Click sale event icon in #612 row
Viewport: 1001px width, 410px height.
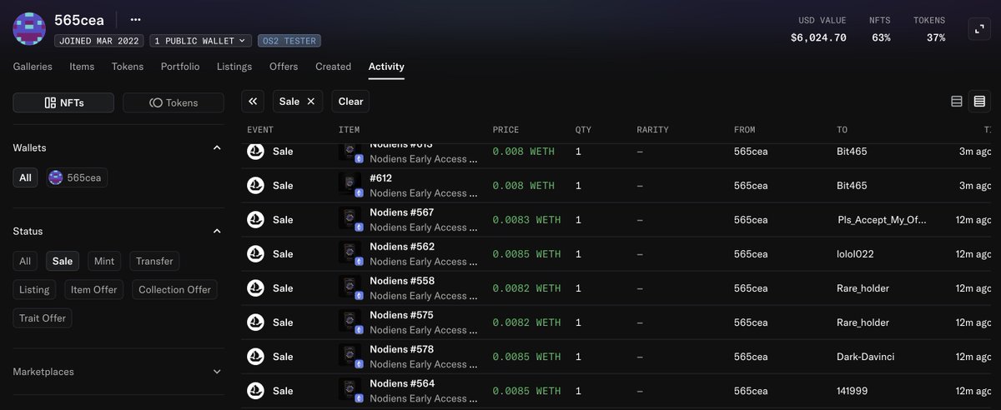(255, 186)
